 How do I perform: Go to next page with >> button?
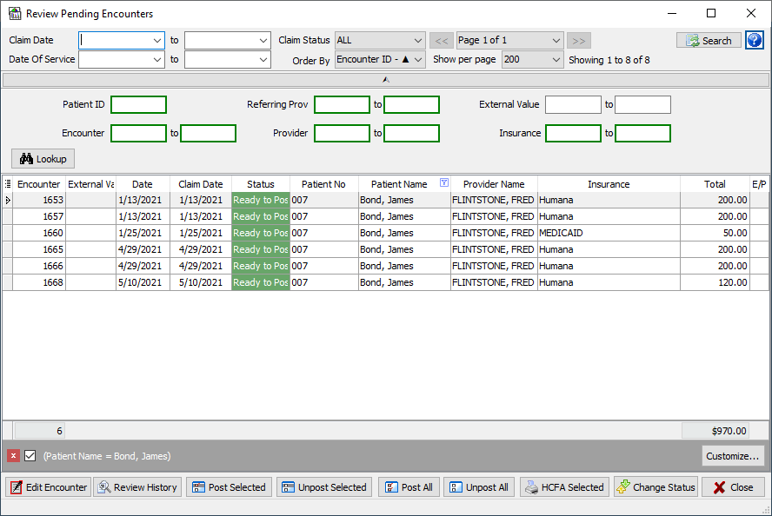[578, 41]
